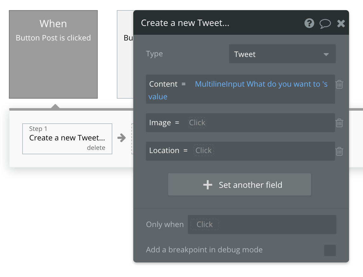Delete the Content field using its trash icon
The height and width of the screenshot is (277, 363).
pyautogui.click(x=339, y=84)
